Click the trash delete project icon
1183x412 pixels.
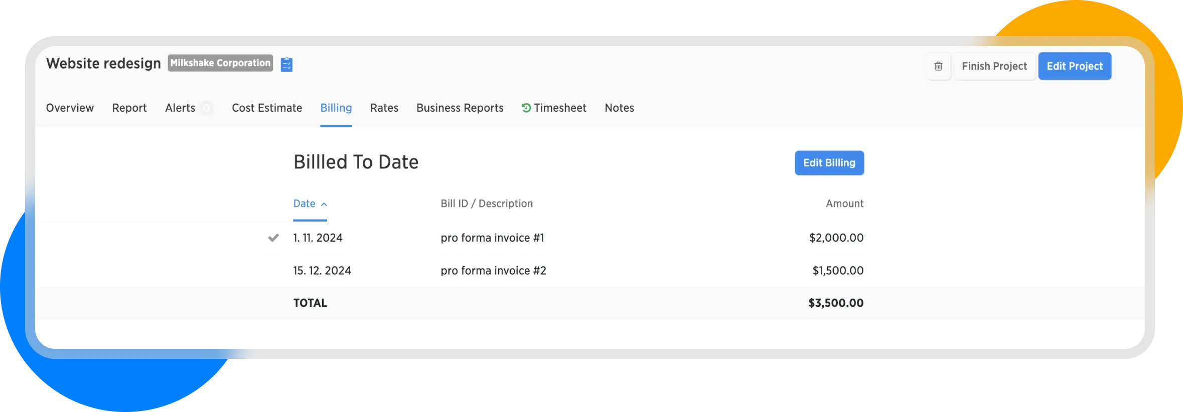pyautogui.click(x=938, y=66)
